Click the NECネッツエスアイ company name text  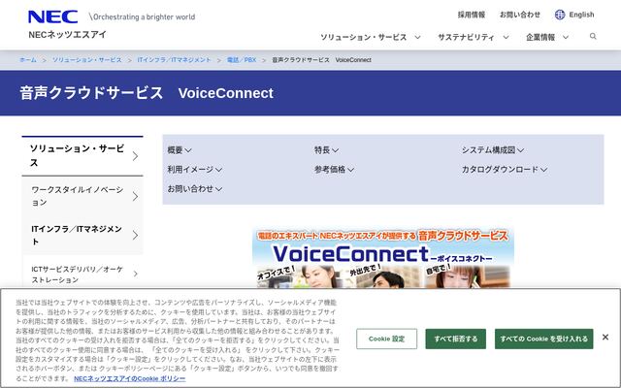pyautogui.click(x=67, y=35)
